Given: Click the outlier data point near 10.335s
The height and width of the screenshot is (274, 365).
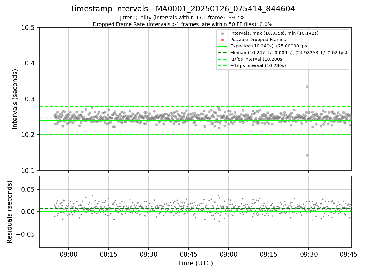Looking at the screenshot, I should point(307,86).
